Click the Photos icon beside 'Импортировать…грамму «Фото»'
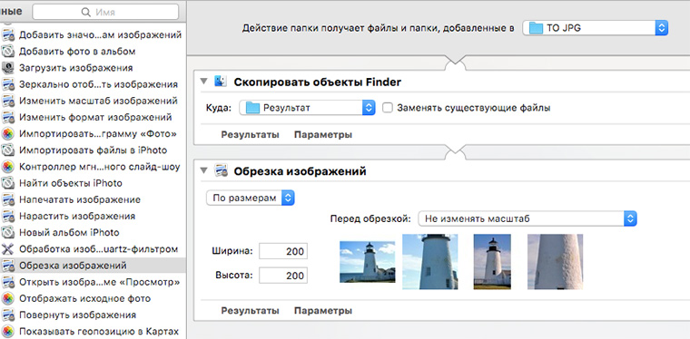This screenshot has height=339, width=690. click(x=8, y=134)
